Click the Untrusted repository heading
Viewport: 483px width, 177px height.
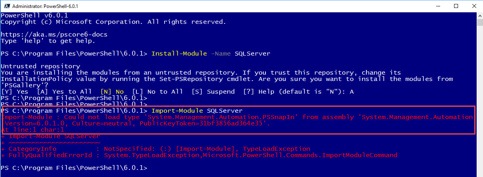tap(40, 66)
